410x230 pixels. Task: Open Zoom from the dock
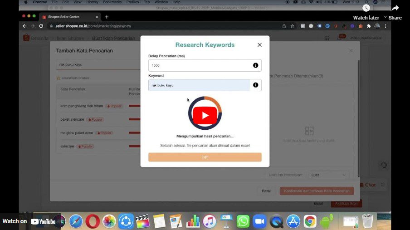(x=259, y=221)
